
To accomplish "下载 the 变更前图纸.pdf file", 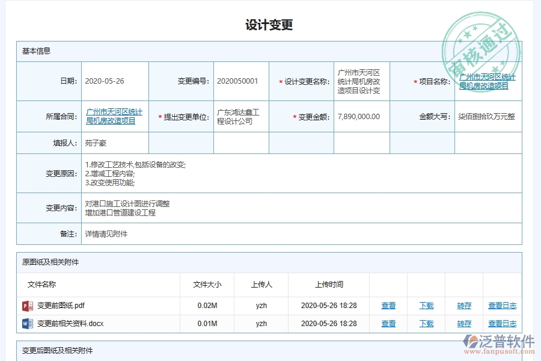I will click(x=426, y=306).
